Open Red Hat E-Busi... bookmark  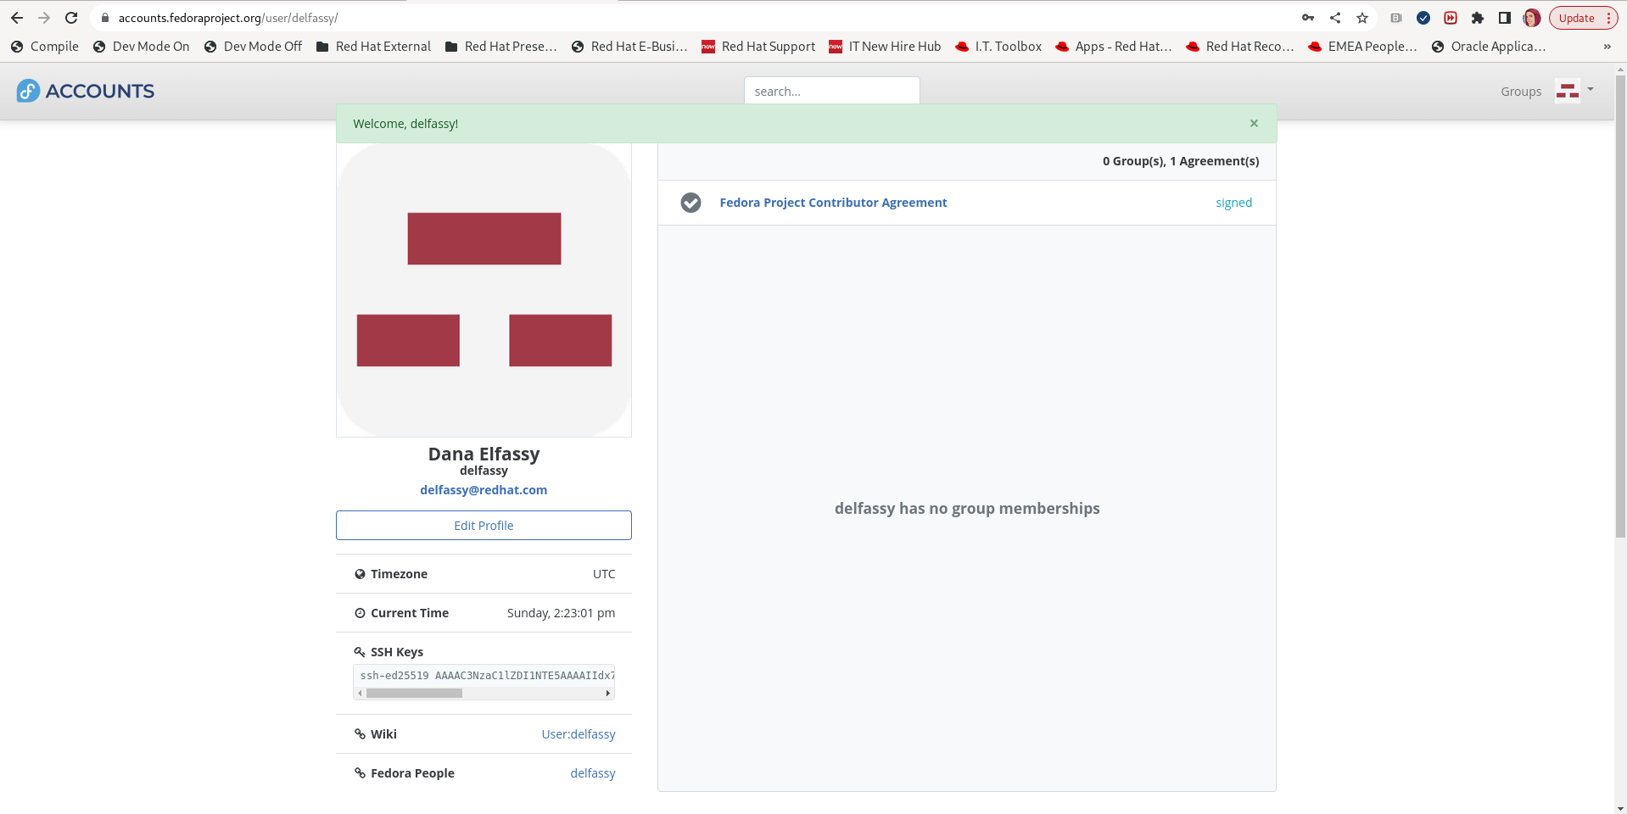(629, 47)
